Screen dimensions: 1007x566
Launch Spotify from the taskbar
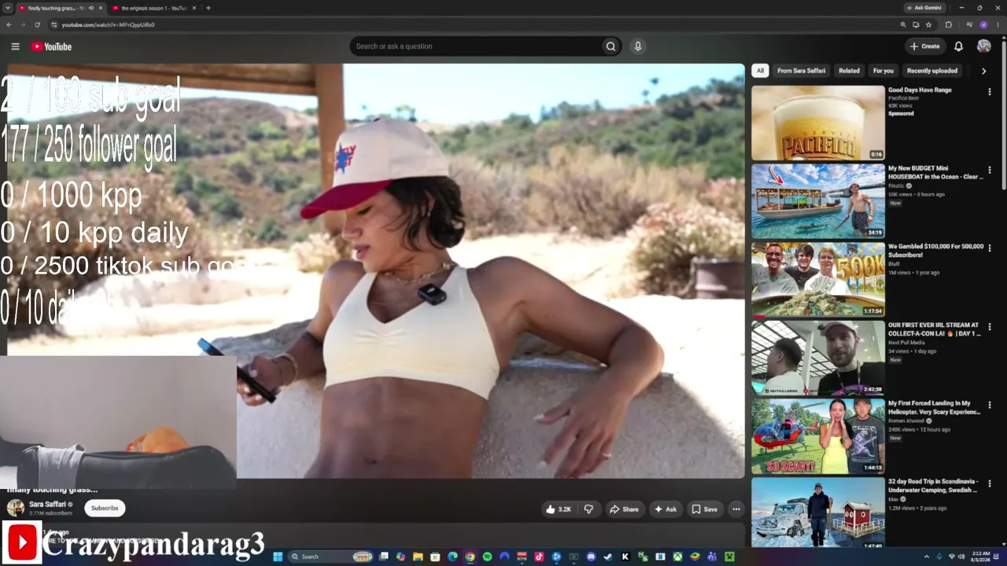pos(487,557)
